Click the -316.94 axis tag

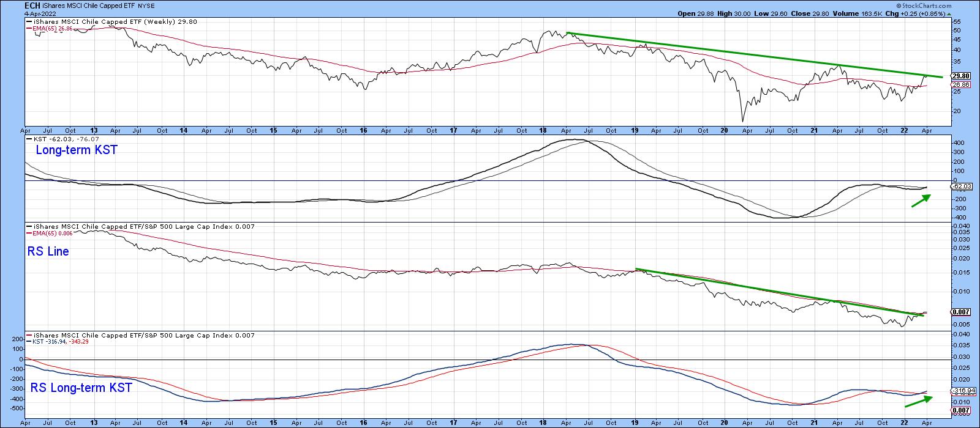(963, 391)
